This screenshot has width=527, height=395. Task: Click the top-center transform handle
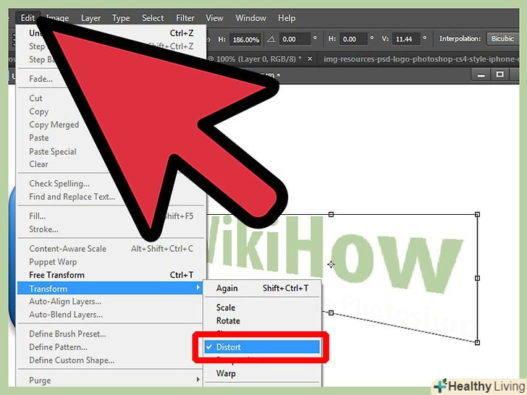click(331, 214)
